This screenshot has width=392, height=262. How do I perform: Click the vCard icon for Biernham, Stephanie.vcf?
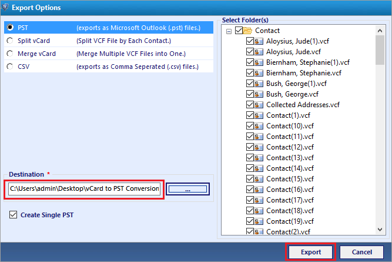[259, 73]
